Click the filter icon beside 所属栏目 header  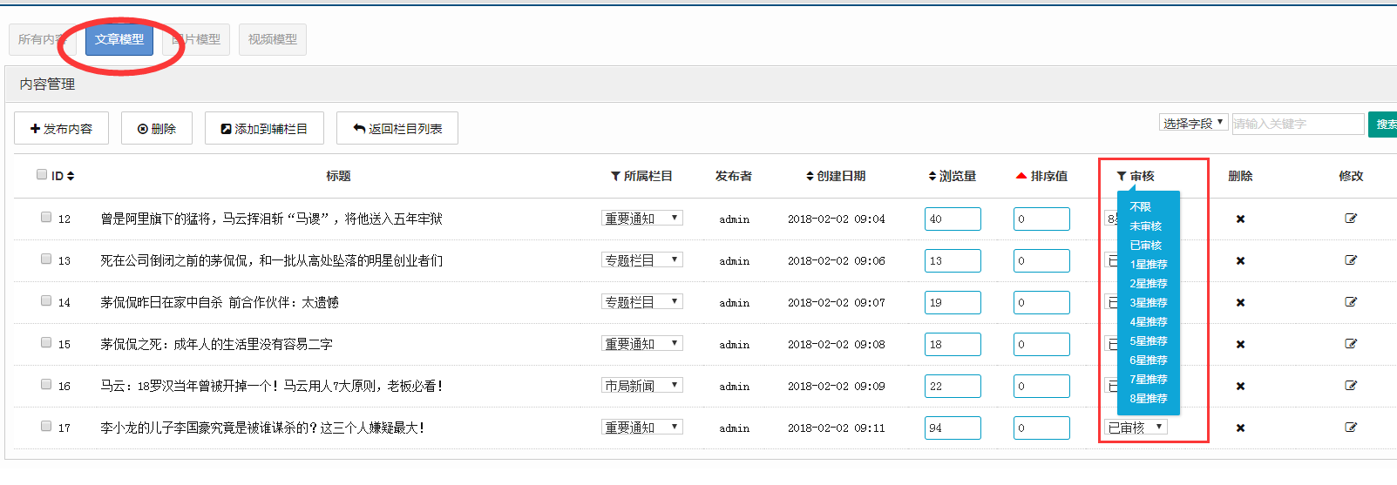click(x=615, y=177)
